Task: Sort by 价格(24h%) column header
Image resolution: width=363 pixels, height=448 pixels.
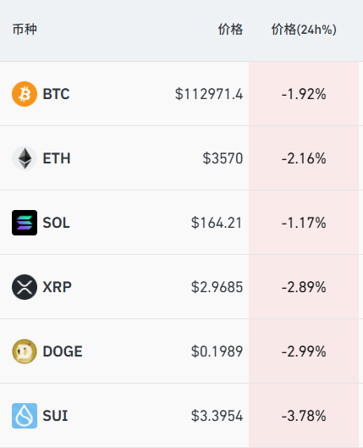Action: pos(304,30)
